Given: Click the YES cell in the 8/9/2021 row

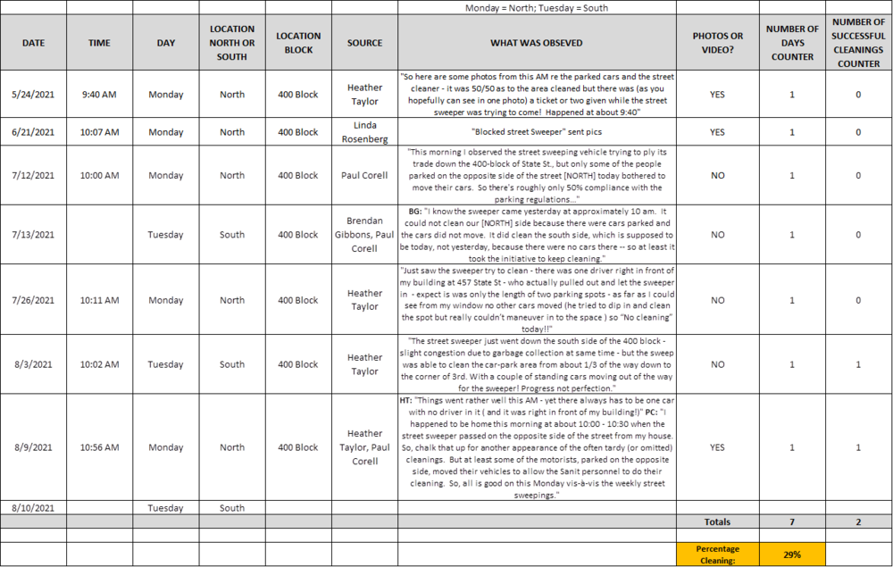Looking at the screenshot, I should pos(718,447).
